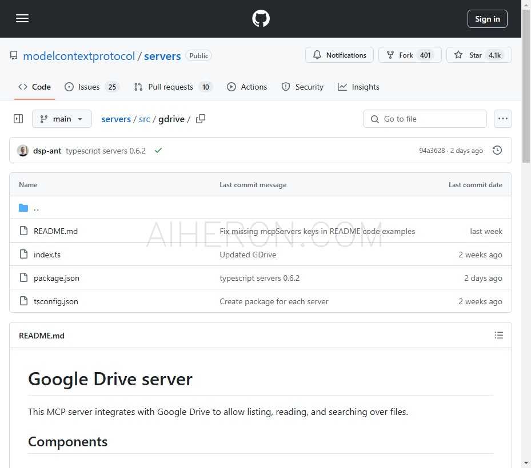531x468 pixels.
Task: Open the README outline list icon
Action: tap(498, 335)
